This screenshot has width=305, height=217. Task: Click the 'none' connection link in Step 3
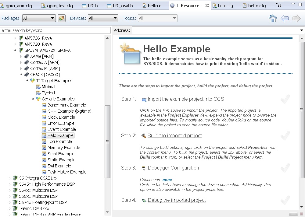(x=167, y=180)
